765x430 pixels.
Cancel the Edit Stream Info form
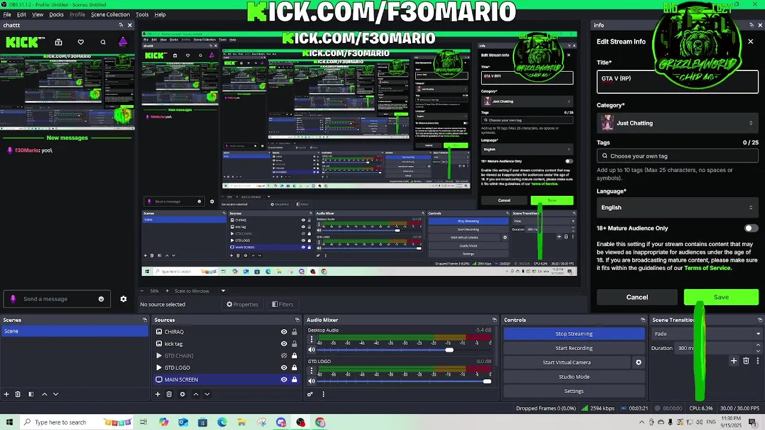(637, 297)
